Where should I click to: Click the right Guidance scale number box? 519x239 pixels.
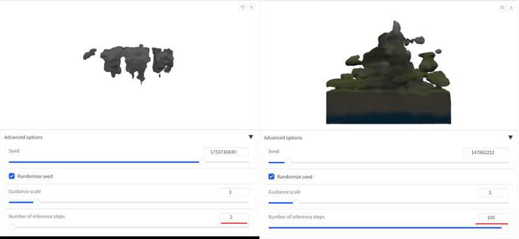492,193
